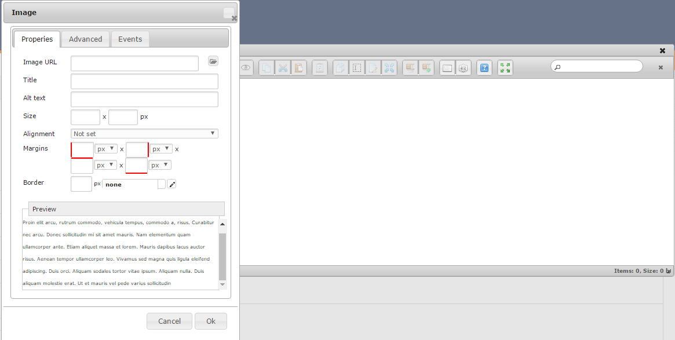Image resolution: width=675 pixels, height=340 pixels.
Task: Open the a|z sort icon in file manager
Action: [x=463, y=68]
